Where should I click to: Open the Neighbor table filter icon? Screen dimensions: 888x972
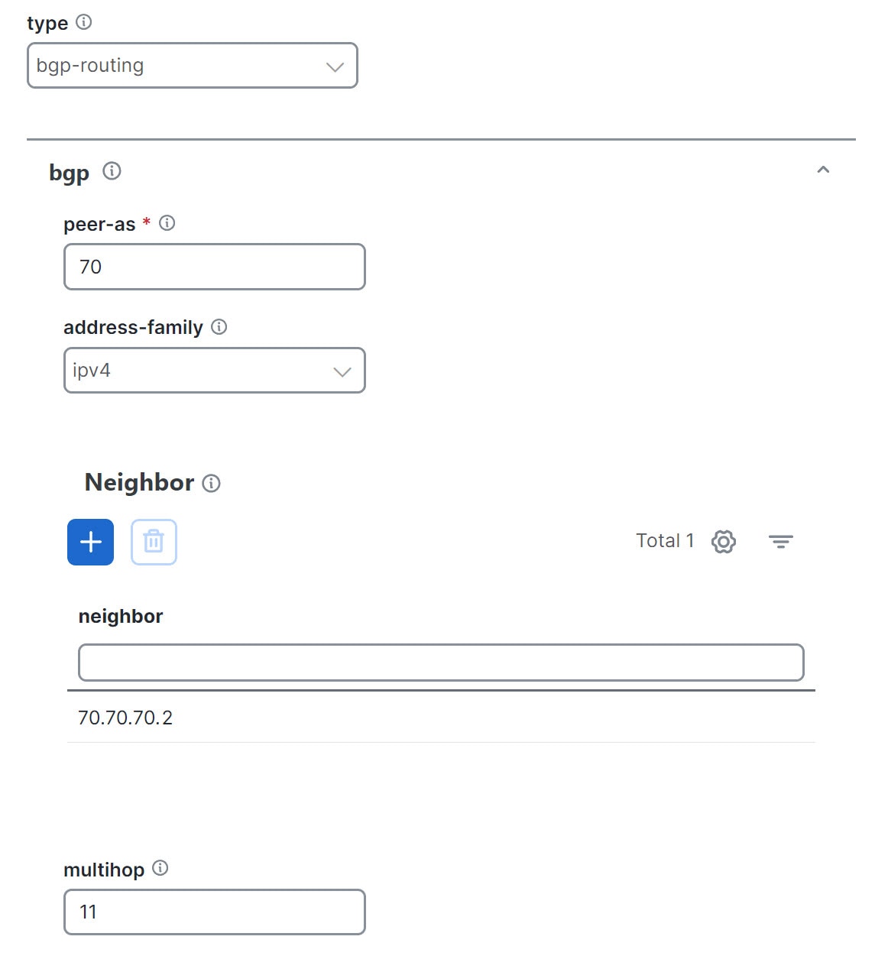pyautogui.click(x=780, y=542)
